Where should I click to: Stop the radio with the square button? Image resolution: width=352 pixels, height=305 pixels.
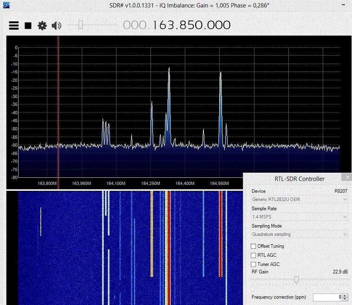(28, 26)
